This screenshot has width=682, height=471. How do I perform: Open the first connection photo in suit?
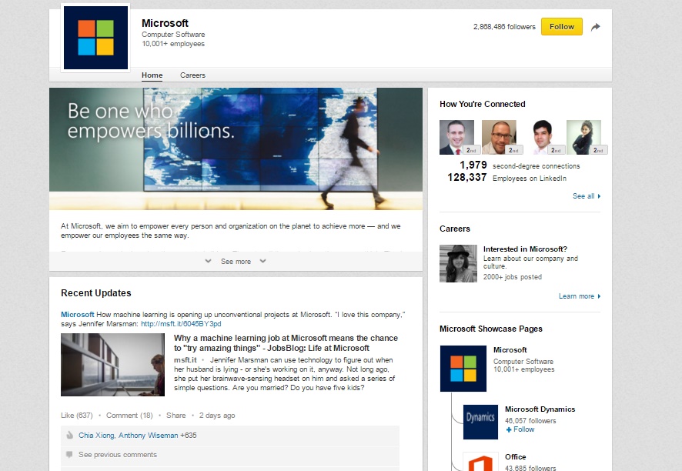click(x=456, y=138)
